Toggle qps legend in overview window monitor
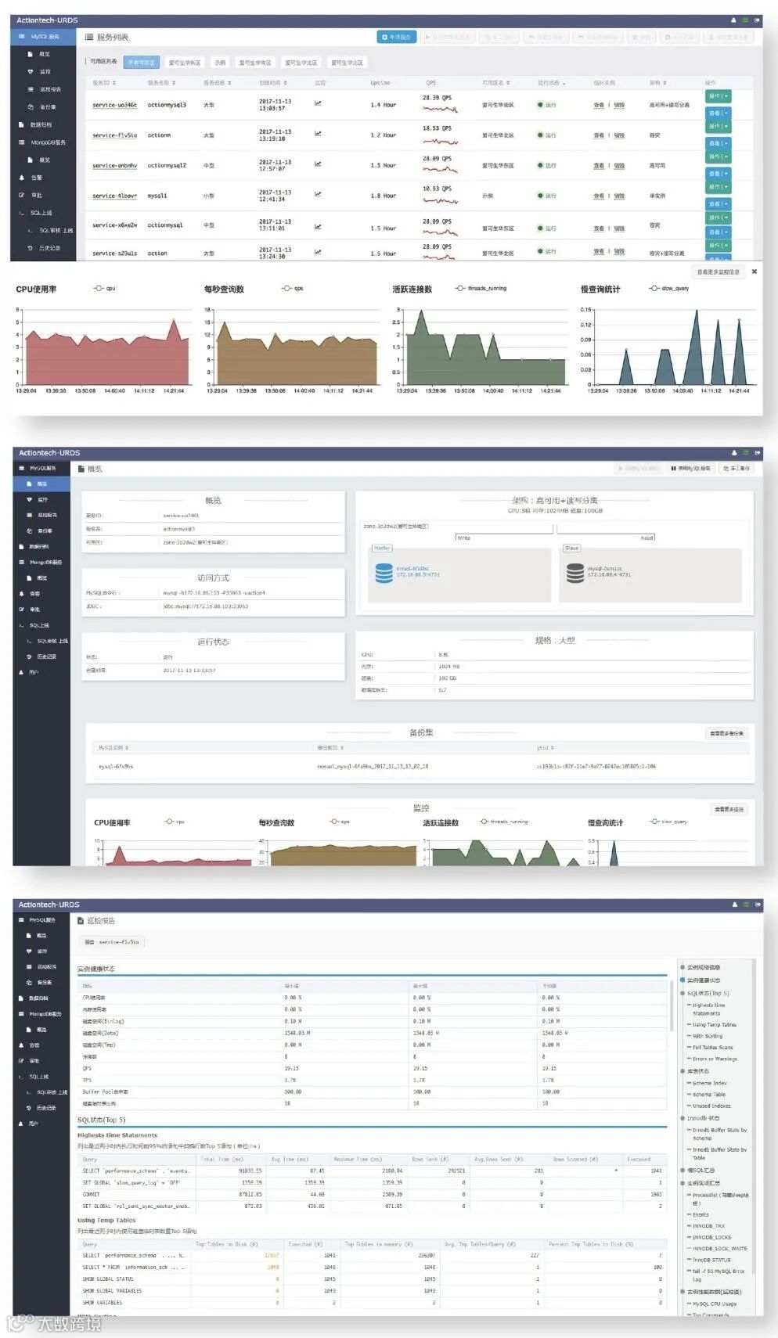Viewport: 778px width, 1338px height. 340,822
